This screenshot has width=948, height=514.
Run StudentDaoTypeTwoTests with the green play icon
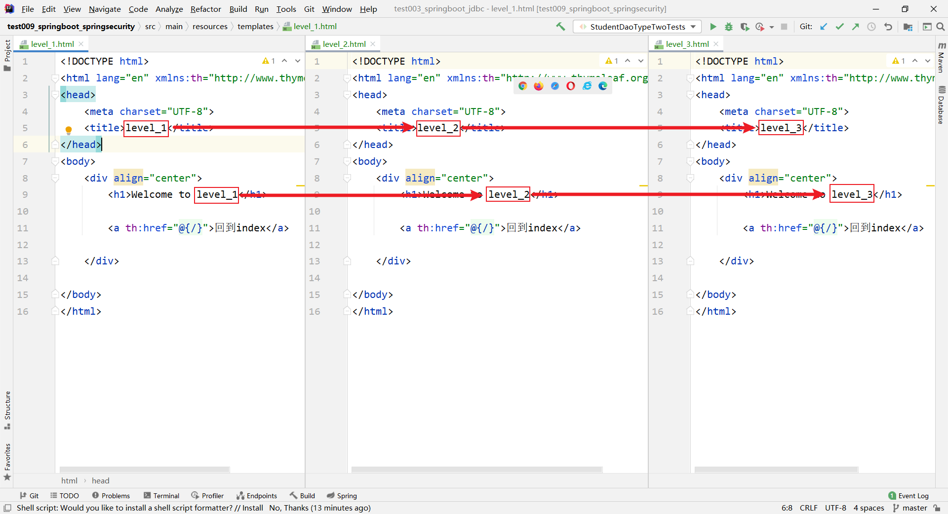[x=713, y=27]
